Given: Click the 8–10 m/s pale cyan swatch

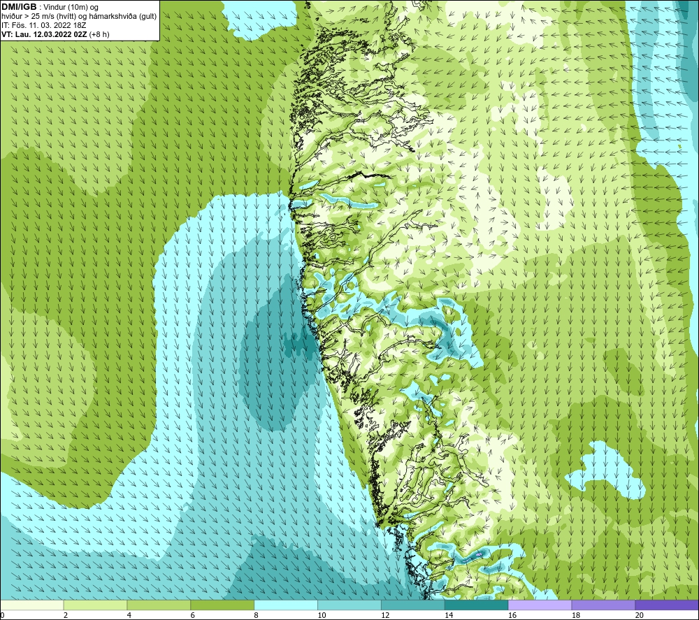Looking at the screenshot, I should coord(286,605).
